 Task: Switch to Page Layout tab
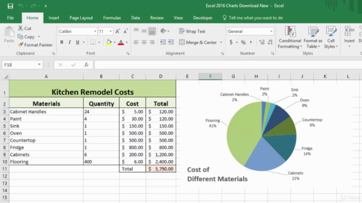click(81, 17)
